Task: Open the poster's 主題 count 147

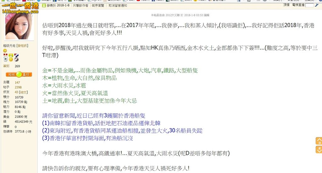Action: [x=17, y=82]
